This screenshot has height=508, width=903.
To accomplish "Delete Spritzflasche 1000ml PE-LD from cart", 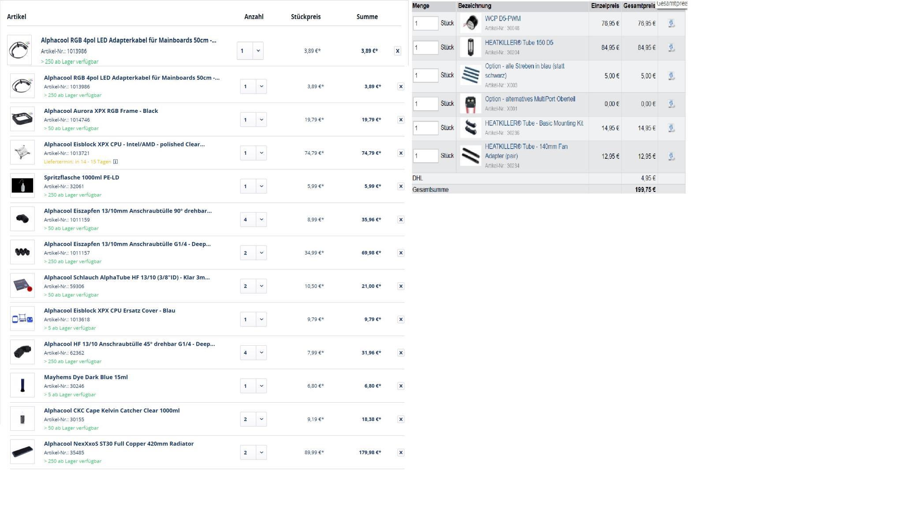I will pos(400,186).
